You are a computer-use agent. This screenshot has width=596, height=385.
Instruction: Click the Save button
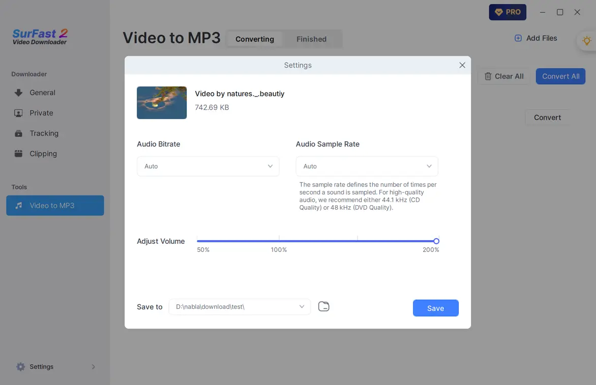click(436, 308)
